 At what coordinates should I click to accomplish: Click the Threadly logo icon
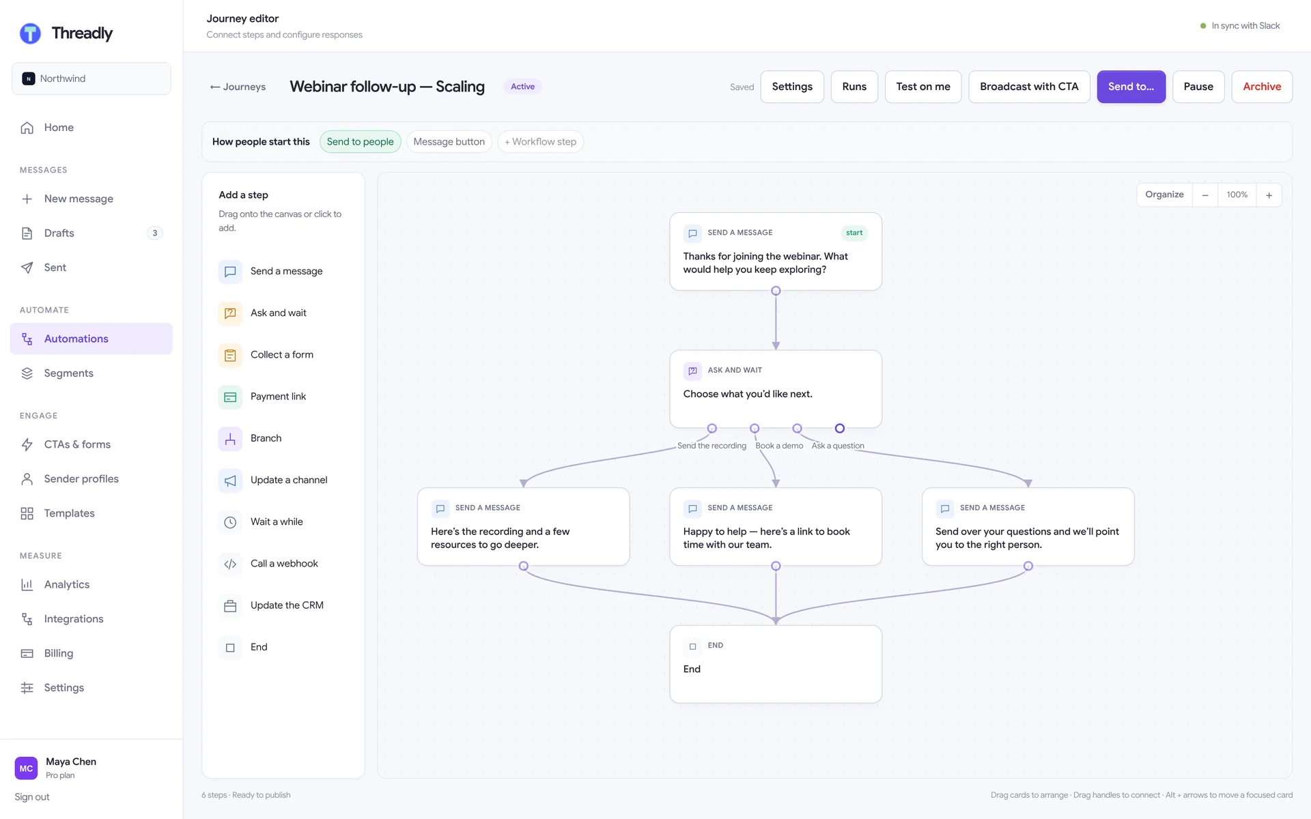(x=30, y=33)
